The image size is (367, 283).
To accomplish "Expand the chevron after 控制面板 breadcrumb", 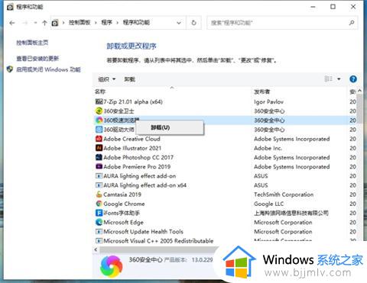I will pos(96,23).
